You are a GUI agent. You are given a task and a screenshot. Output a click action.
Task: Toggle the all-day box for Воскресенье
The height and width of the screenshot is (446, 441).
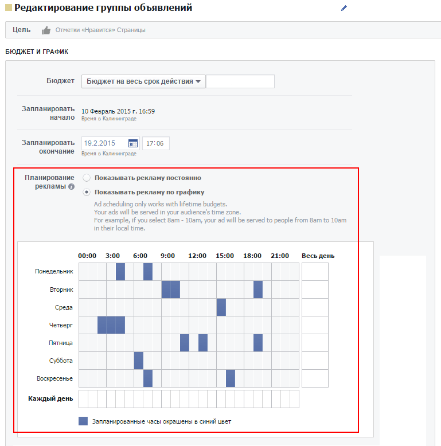tap(315, 378)
